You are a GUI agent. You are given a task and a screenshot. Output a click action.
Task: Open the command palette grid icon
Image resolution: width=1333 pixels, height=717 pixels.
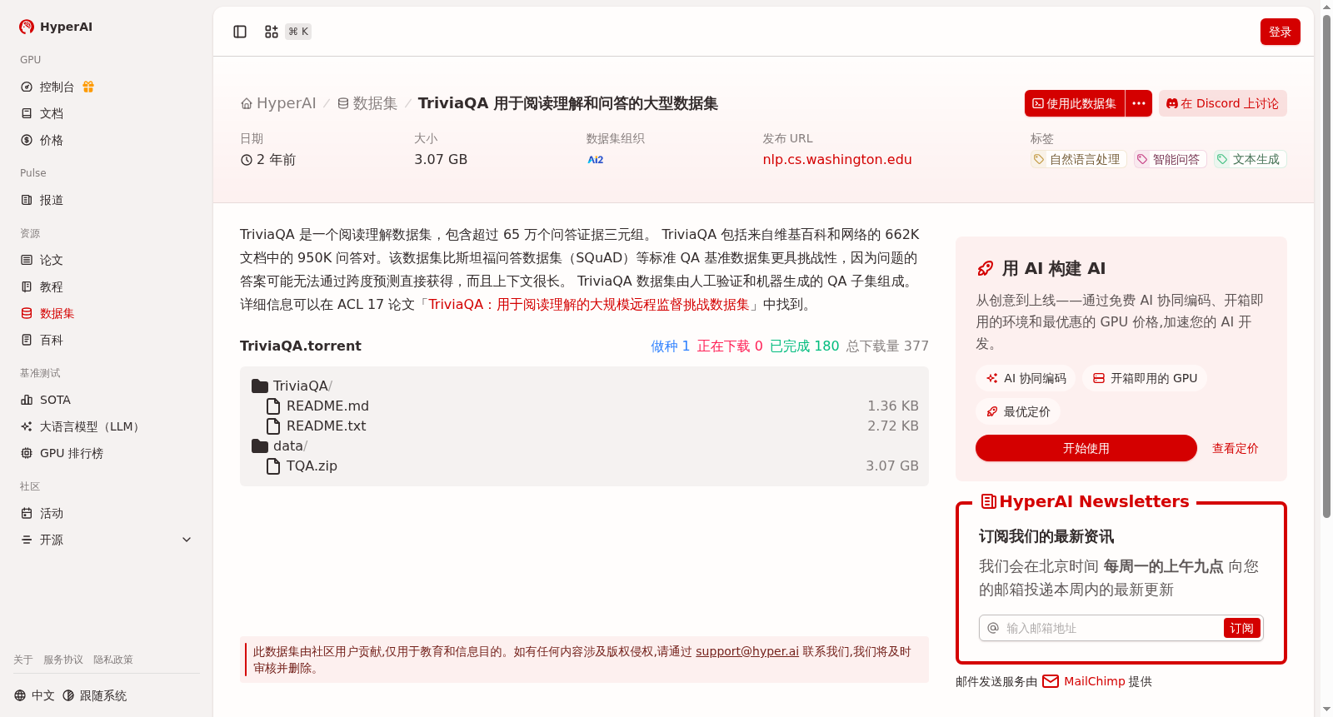[272, 32]
